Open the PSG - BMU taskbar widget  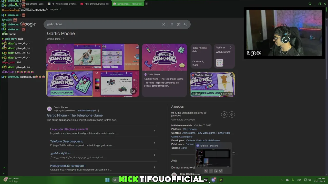click(11, 180)
